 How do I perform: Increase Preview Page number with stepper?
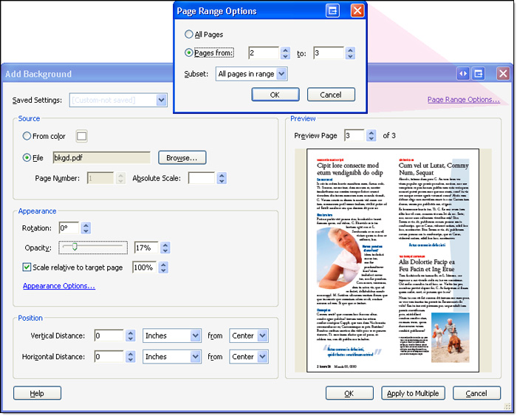[371, 132]
